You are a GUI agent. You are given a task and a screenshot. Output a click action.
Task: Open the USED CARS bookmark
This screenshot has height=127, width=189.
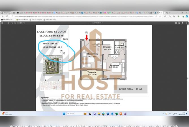(50, 20)
